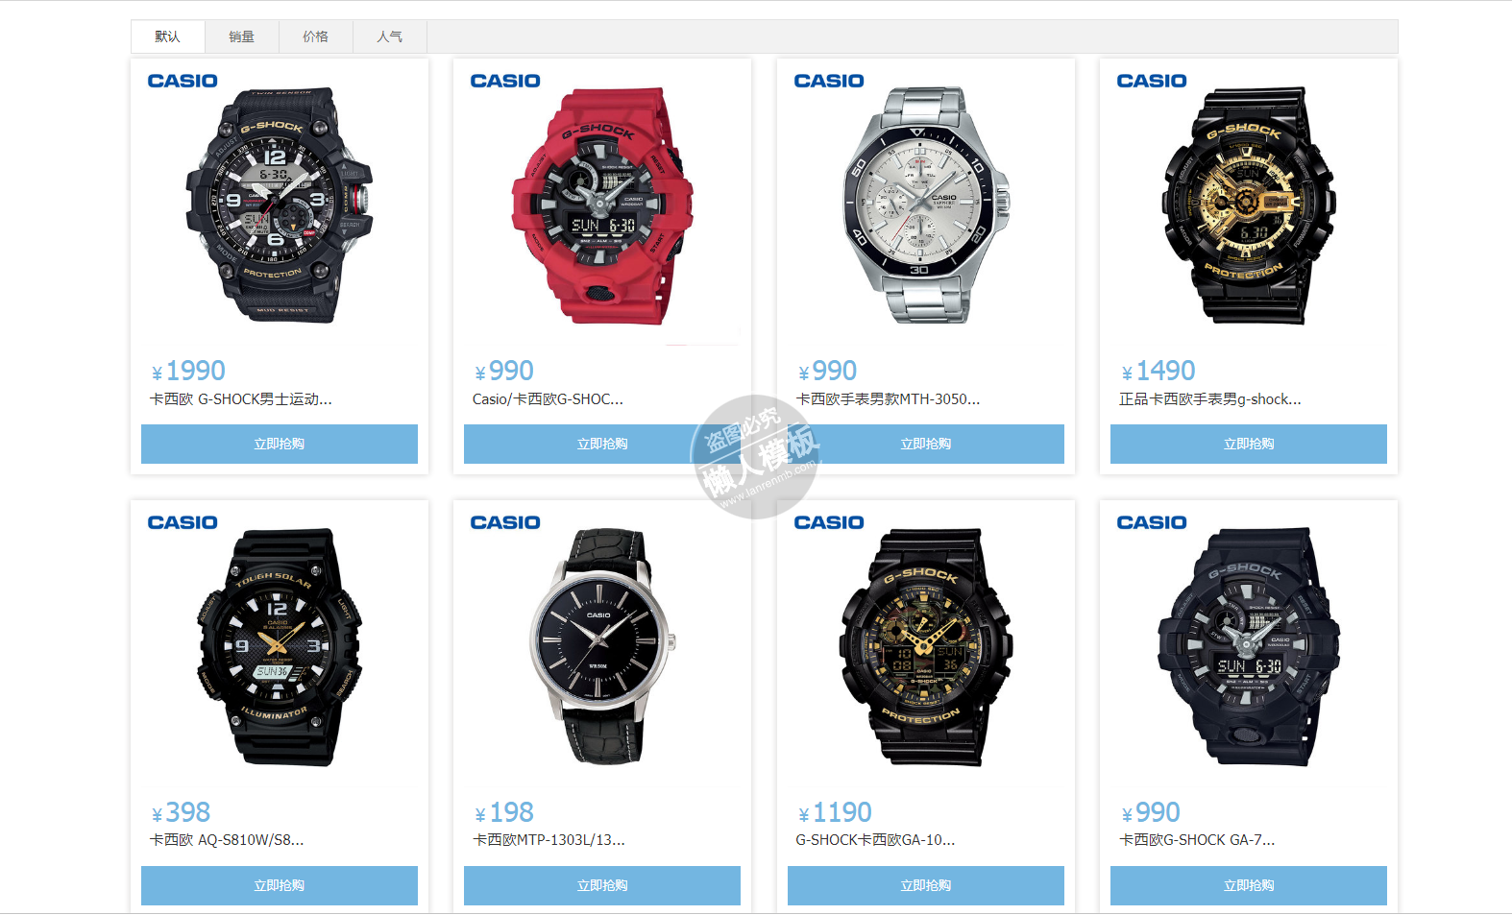The height and width of the screenshot is (915, 1512).
Task: Open the 卡西欧手表男款MTH-3050 title link
Action: point(888,399)
